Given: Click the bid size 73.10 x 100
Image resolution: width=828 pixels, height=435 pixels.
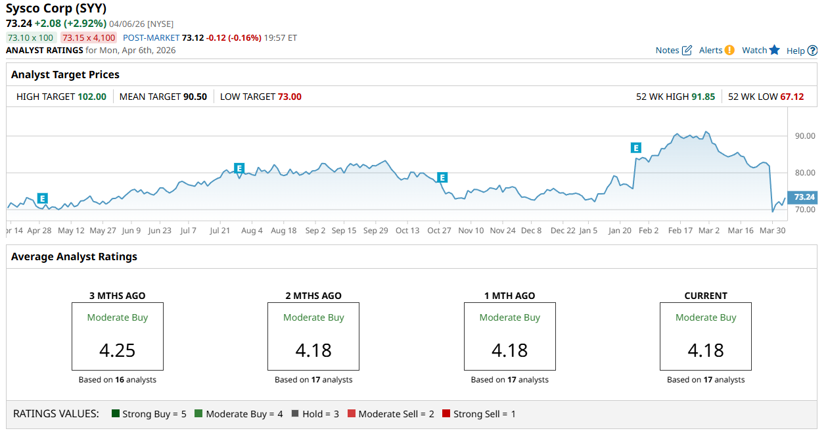Looking at the screenshot, I should pos(30,38).
